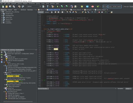133x103 pixels.
Task: Minimize the Dashboard panel
Action: 36,50
